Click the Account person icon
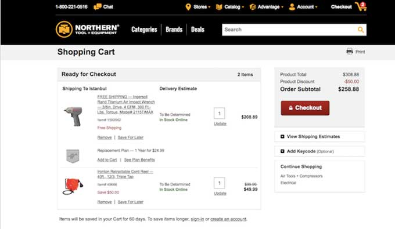395x229 pixels. [x=292, y=7]
